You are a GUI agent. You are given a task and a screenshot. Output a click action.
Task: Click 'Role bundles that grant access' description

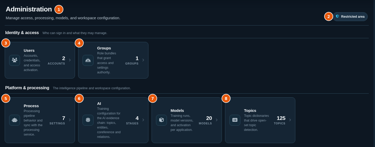[x=107, y=63]
